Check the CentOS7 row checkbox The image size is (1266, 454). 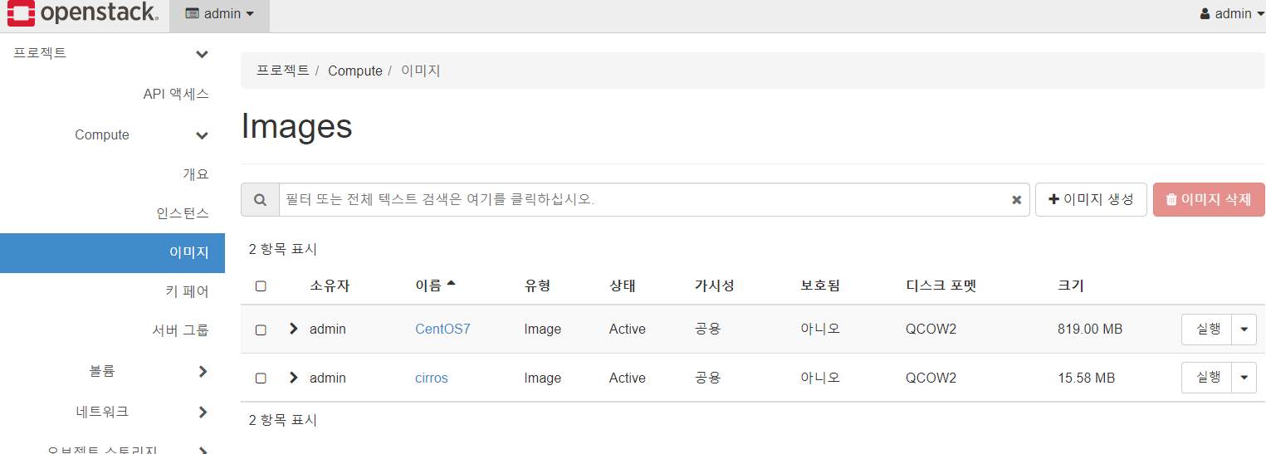tap(261, 330)
